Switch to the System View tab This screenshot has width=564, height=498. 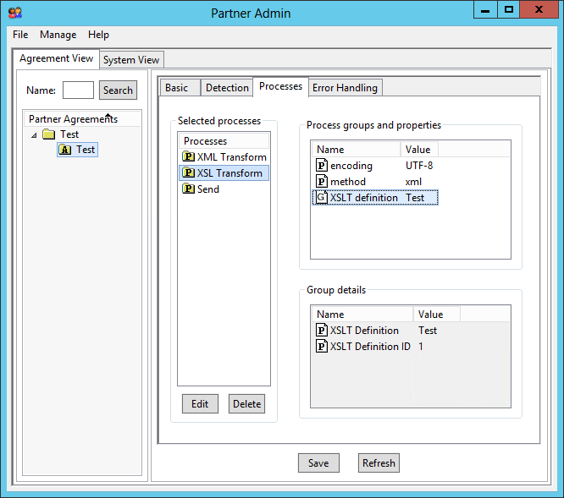[131, 60]
